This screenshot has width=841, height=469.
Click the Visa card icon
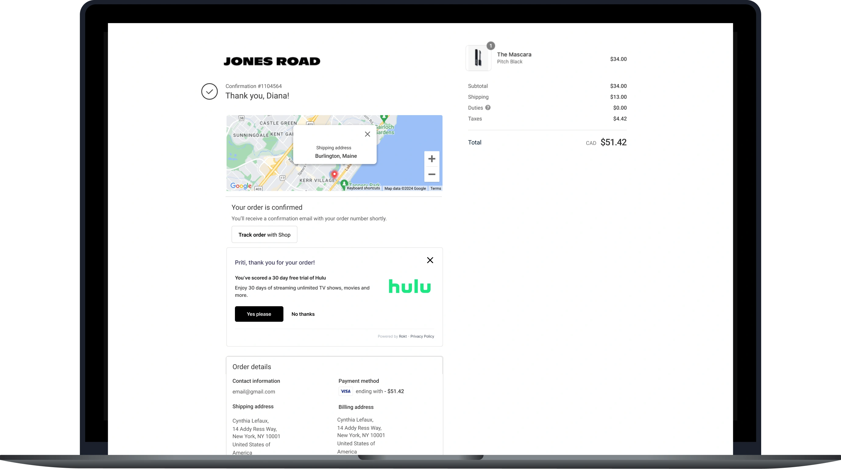[346, 391]
